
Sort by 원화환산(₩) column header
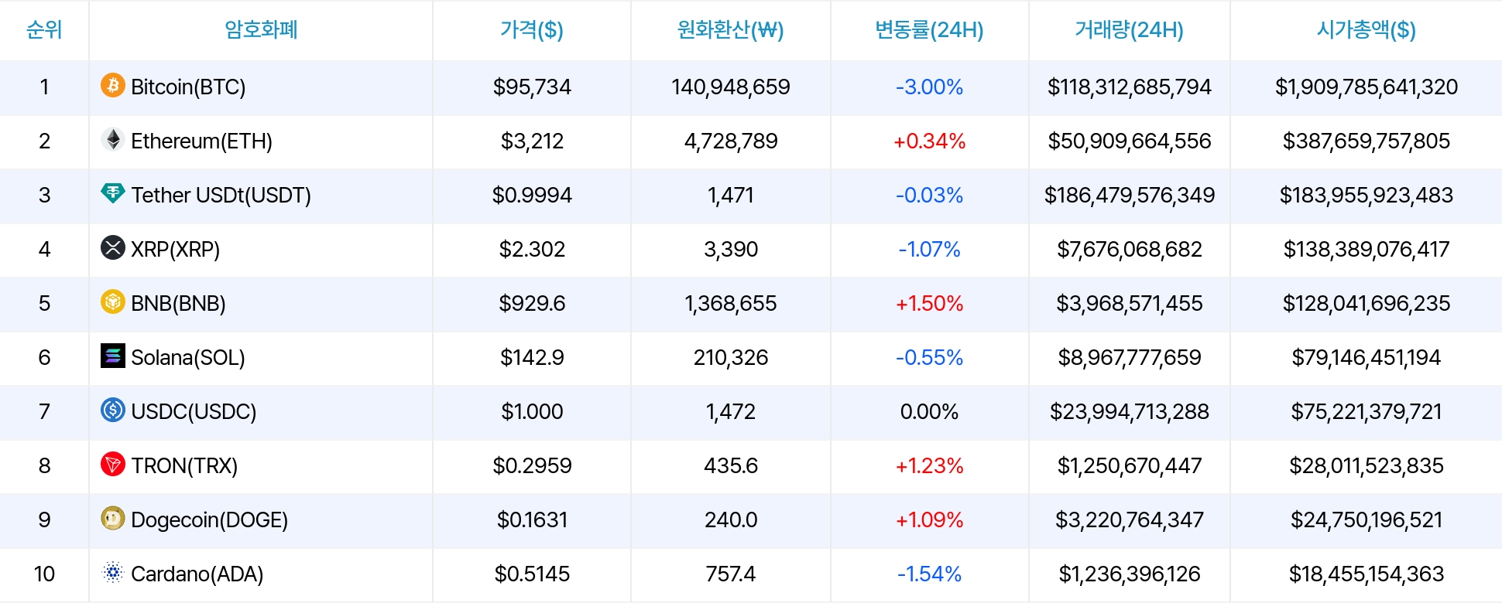(x=731, y=30)
